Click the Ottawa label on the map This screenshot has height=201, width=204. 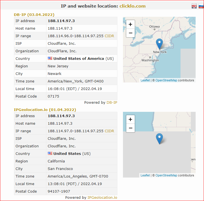[155, 27]
